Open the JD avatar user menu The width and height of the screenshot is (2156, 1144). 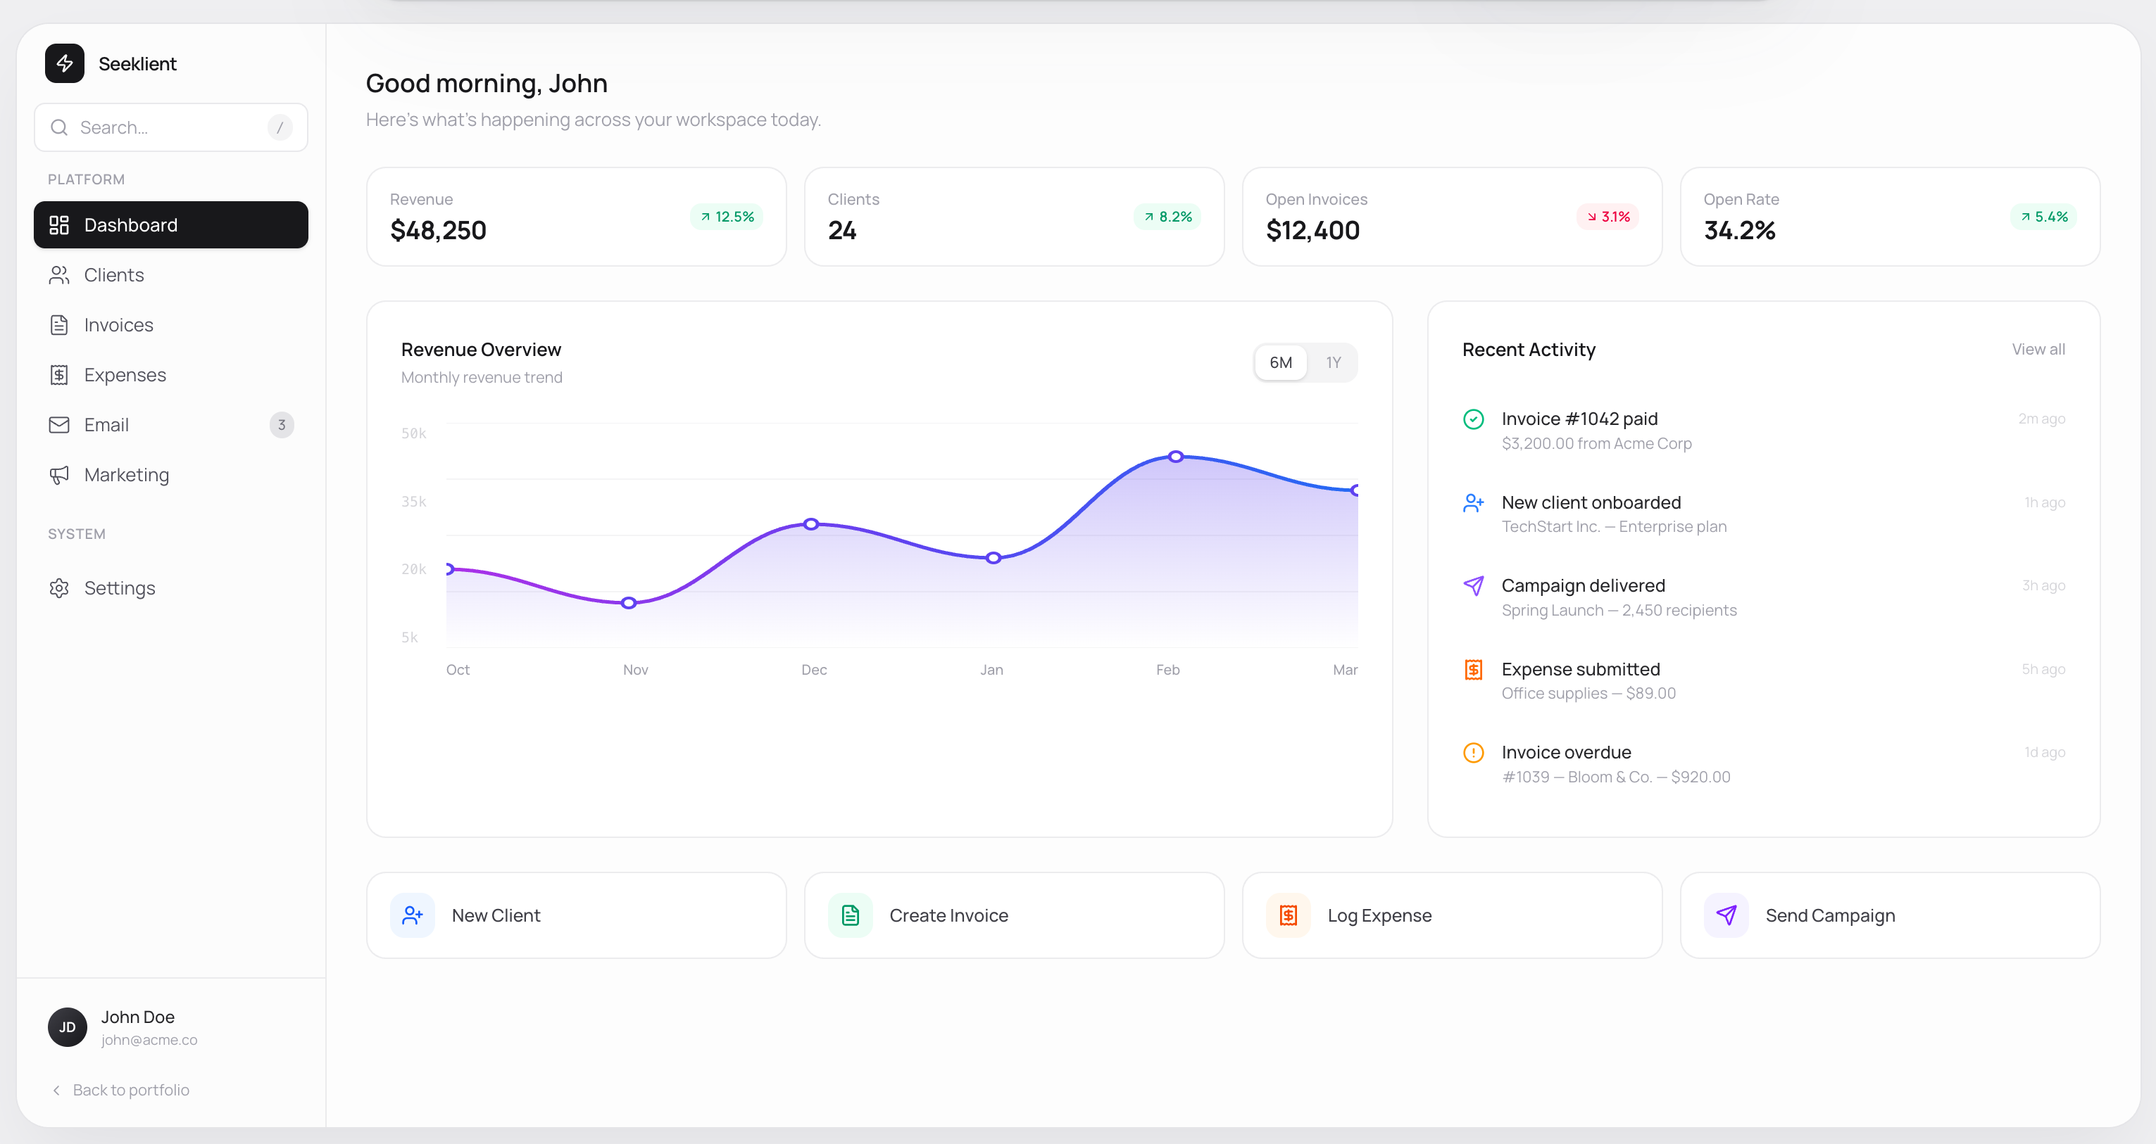pos(66,1027)
